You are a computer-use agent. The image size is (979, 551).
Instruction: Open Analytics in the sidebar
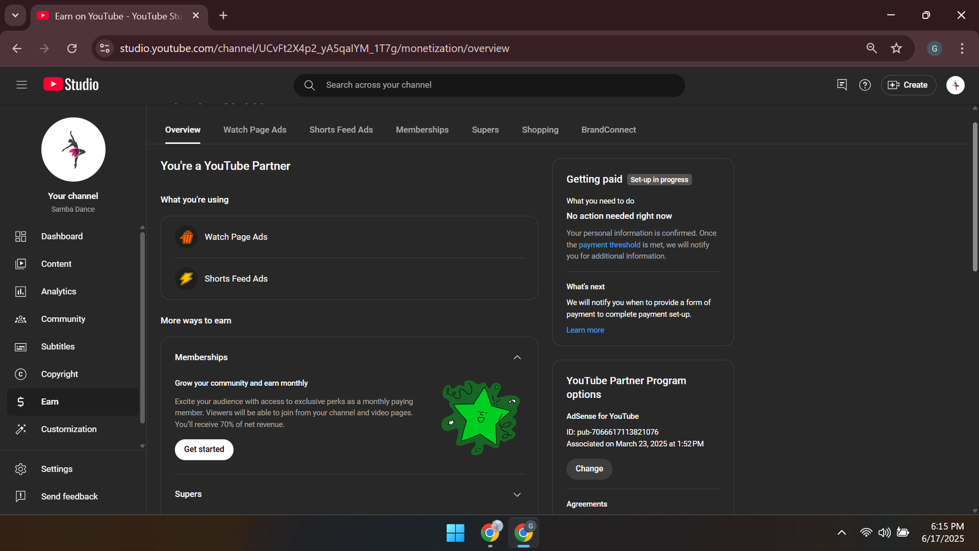(x=73, y=291)
